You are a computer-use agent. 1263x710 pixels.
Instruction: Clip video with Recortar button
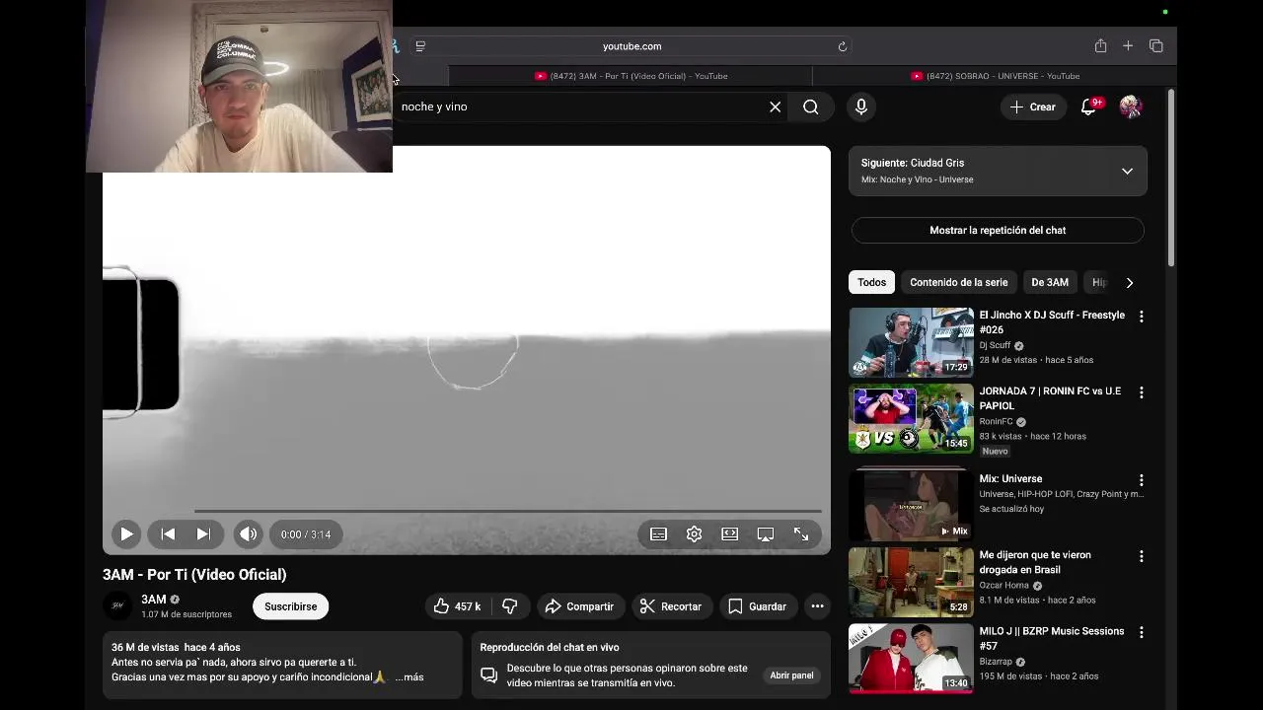671,606
